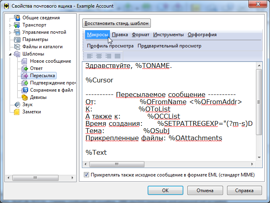Viewport: 270px width, 203px height.
Task: Click the Звук speaker icon
Action: [17, 105]
